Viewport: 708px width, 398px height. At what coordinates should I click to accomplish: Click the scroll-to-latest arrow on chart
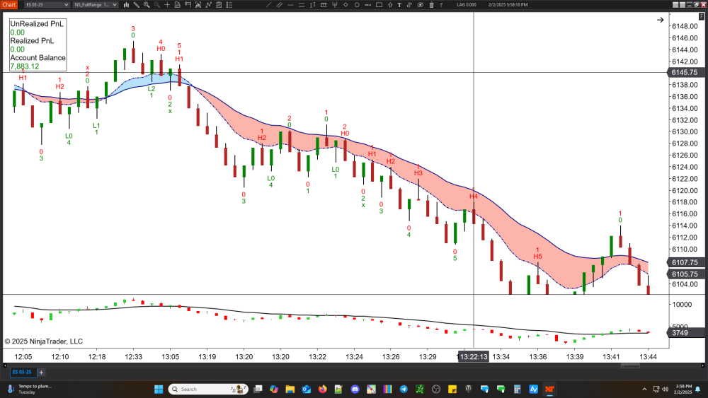(660, 20)
